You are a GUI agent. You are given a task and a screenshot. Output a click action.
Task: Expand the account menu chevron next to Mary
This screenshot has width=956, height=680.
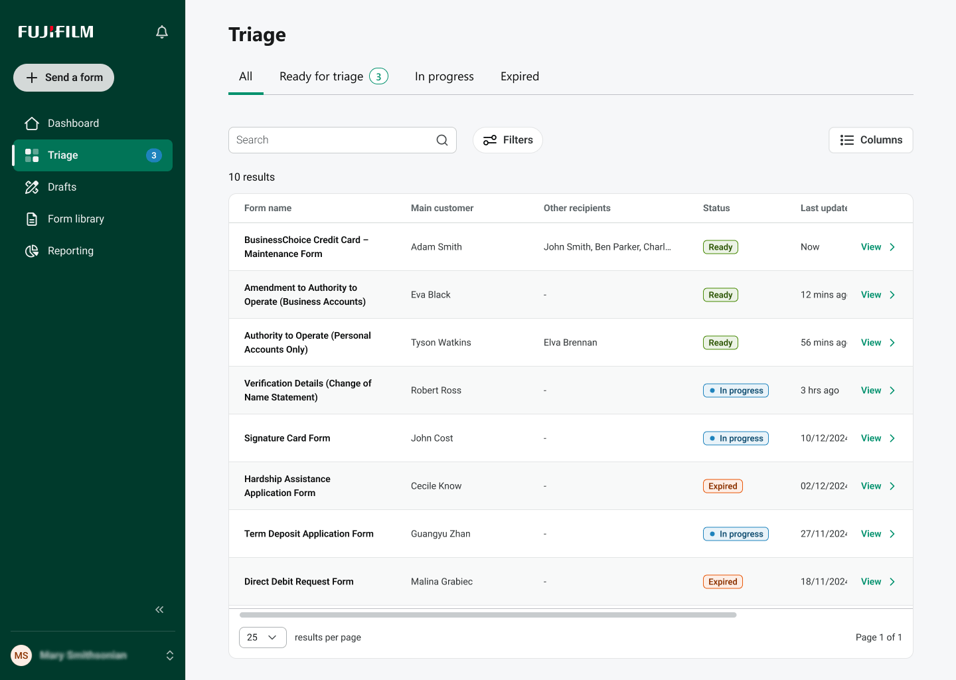[x=170, y=655]
